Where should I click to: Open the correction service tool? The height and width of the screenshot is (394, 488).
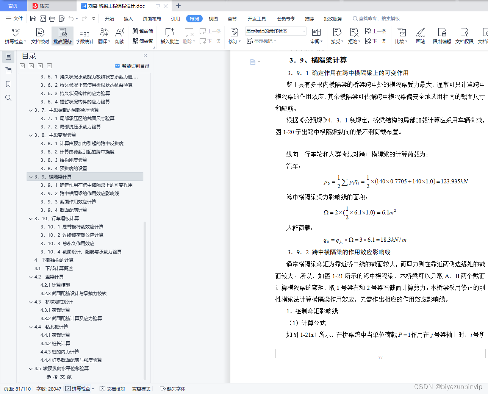coord(63,36)
